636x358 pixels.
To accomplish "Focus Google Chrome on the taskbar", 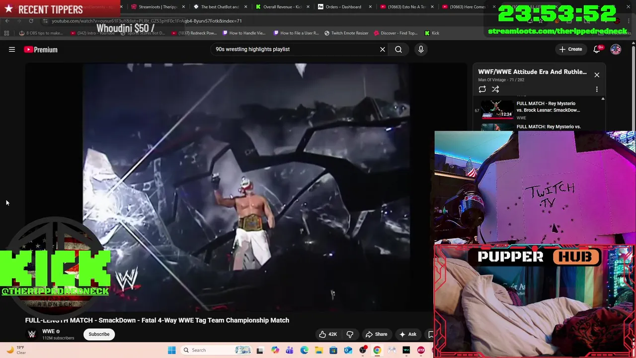I will (x=377, y=350).
